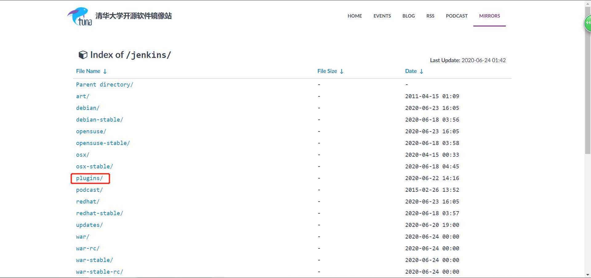Screen dimensions: 591x278
Task: Open the osx/ folder
Action: [82, 155]
